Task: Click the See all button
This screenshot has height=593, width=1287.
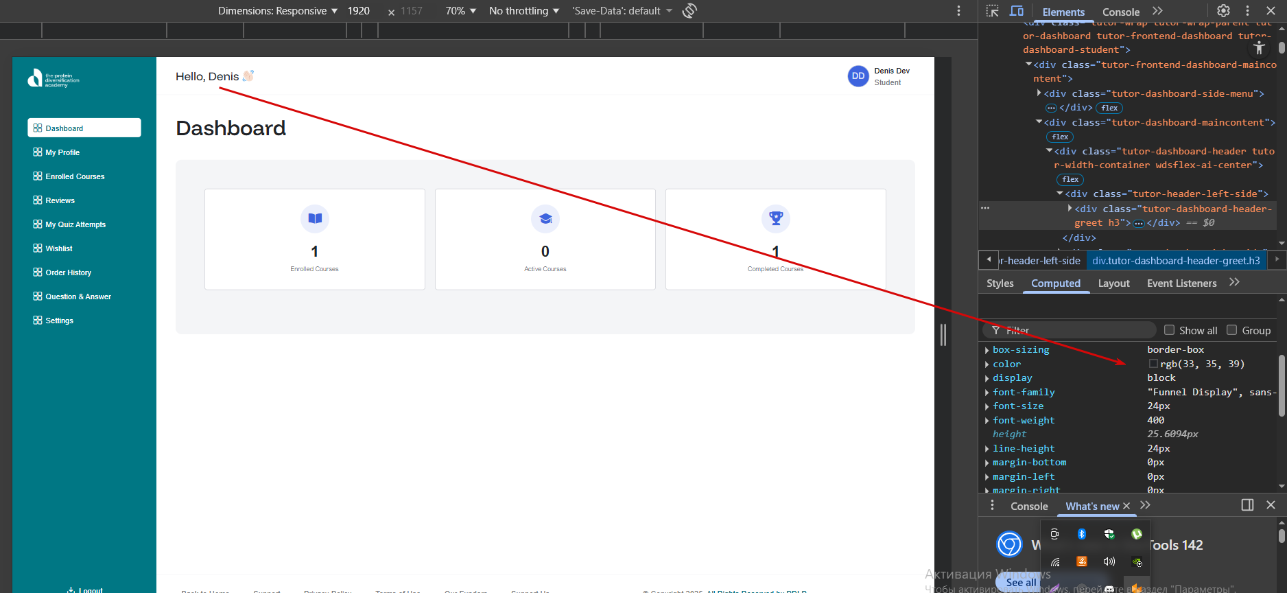Action: coord(1020,583)
